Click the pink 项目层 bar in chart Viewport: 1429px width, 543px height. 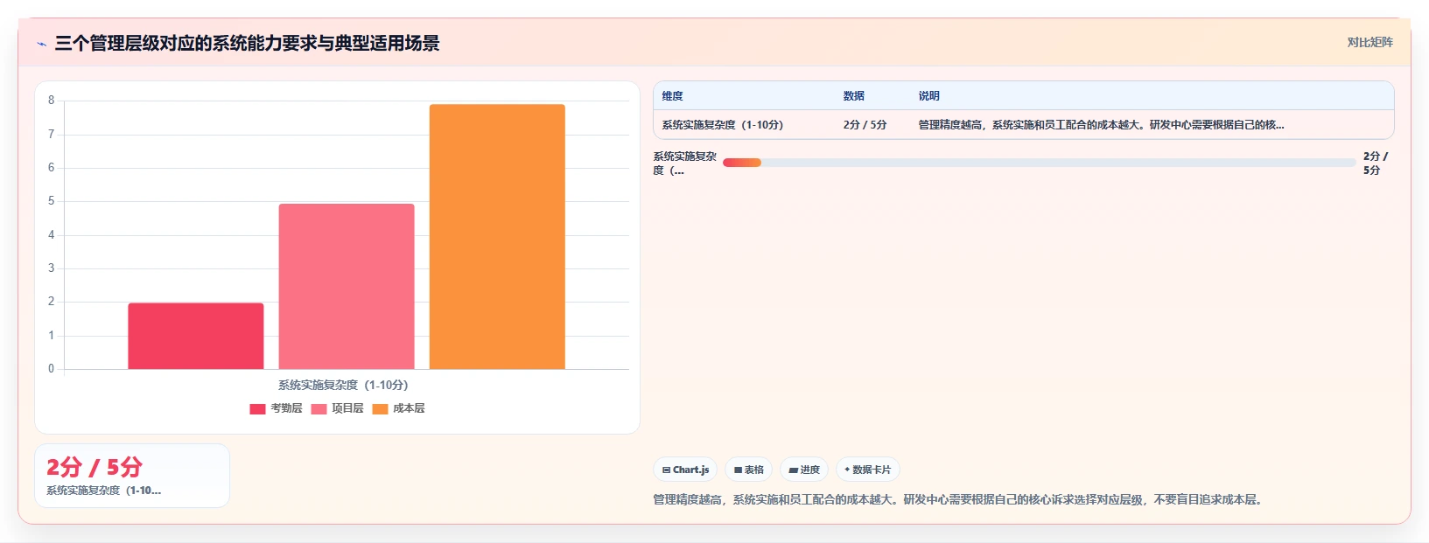(x=347, y=286)
